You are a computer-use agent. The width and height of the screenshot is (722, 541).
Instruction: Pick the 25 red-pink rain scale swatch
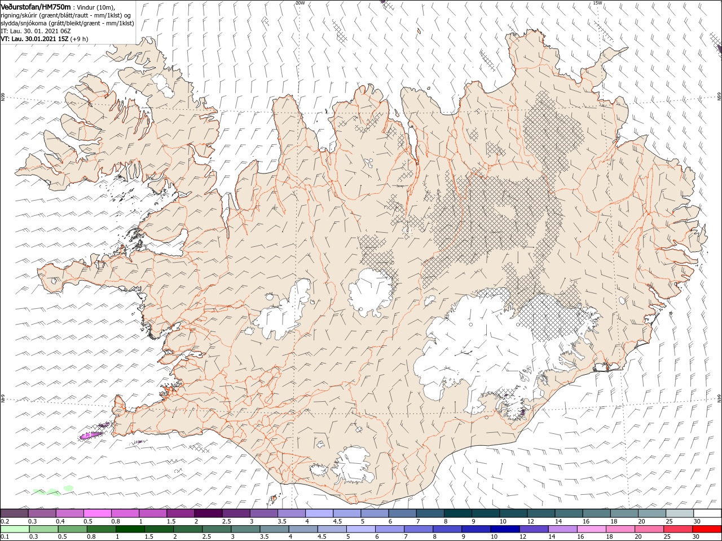point(677,529)
